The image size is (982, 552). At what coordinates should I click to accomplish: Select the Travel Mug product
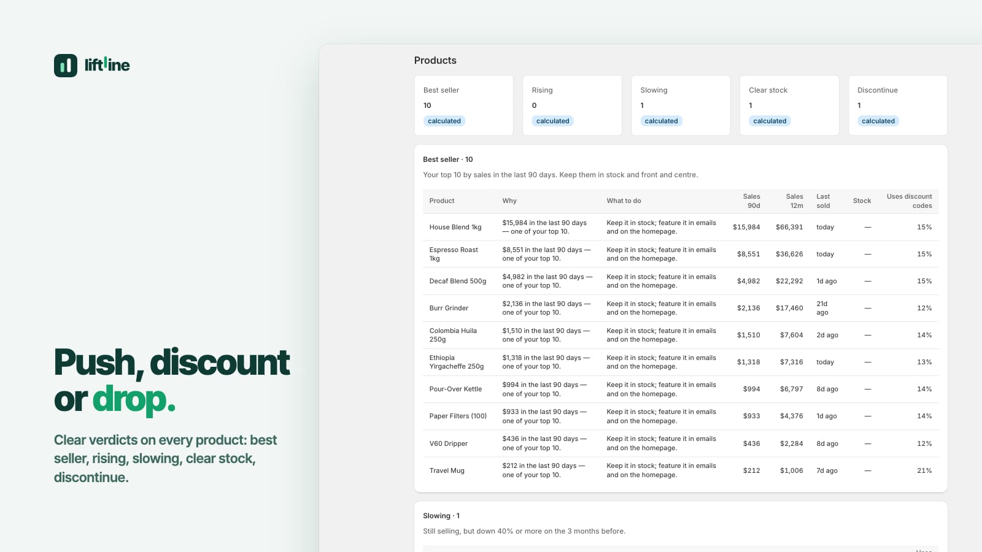tap(447, 470)
